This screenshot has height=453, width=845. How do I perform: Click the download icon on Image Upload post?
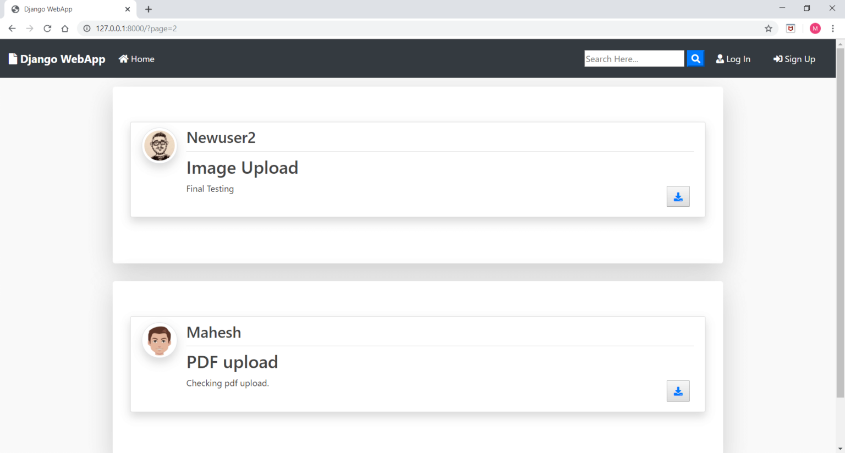click(678, 196)
